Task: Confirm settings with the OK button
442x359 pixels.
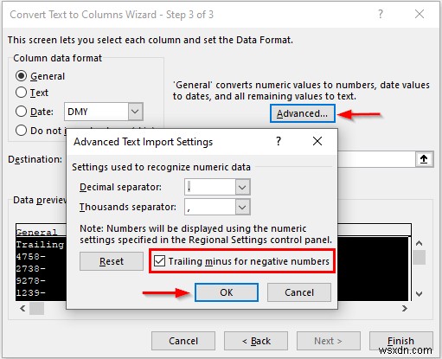Action: click(x=227, y=292)
